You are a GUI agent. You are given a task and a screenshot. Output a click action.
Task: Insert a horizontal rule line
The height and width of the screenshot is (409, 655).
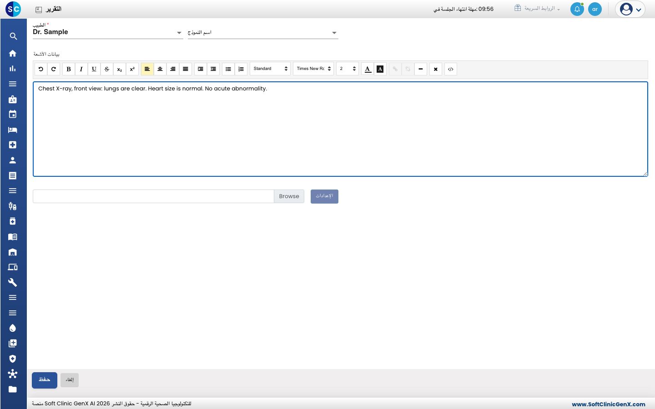click(x=421, y=69)
